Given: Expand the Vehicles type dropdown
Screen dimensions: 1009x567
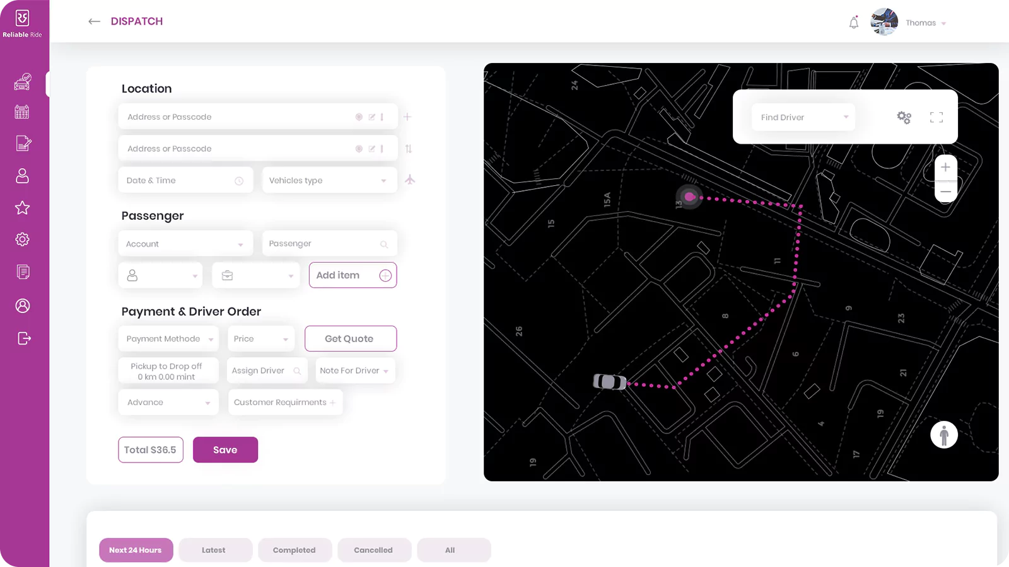Looking at the screenshot, I should coord(329,181).
